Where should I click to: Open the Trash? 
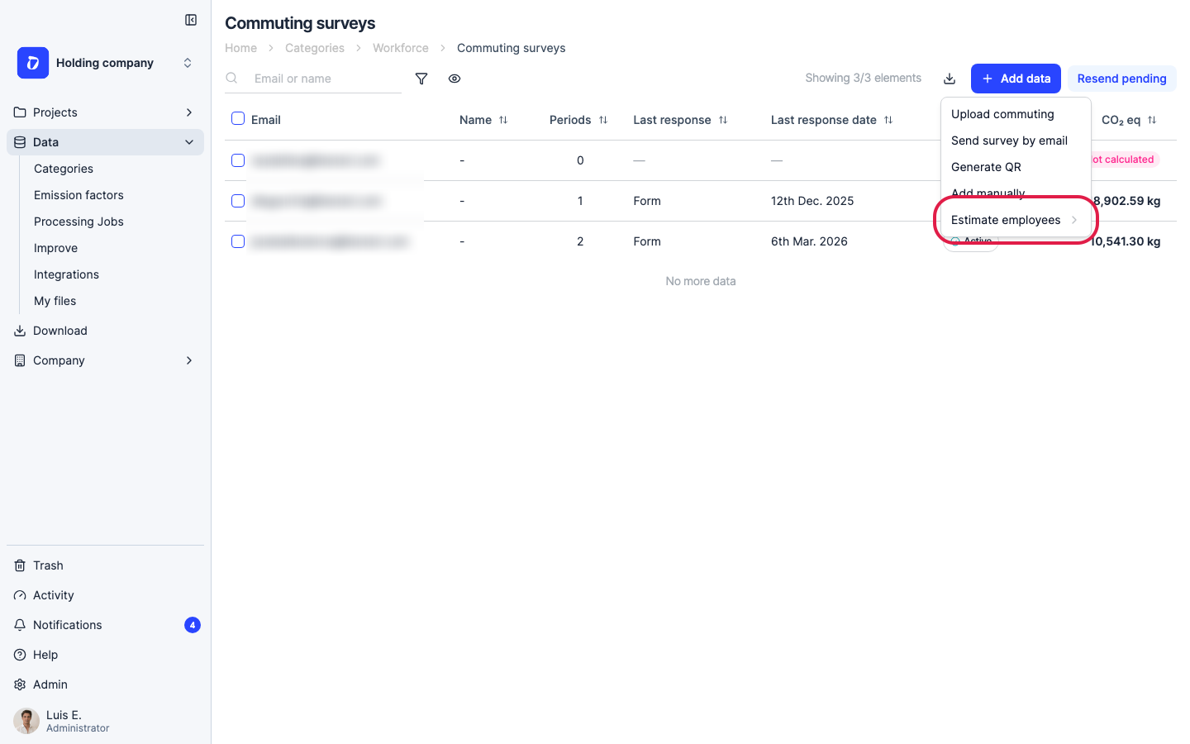[48, 565]
